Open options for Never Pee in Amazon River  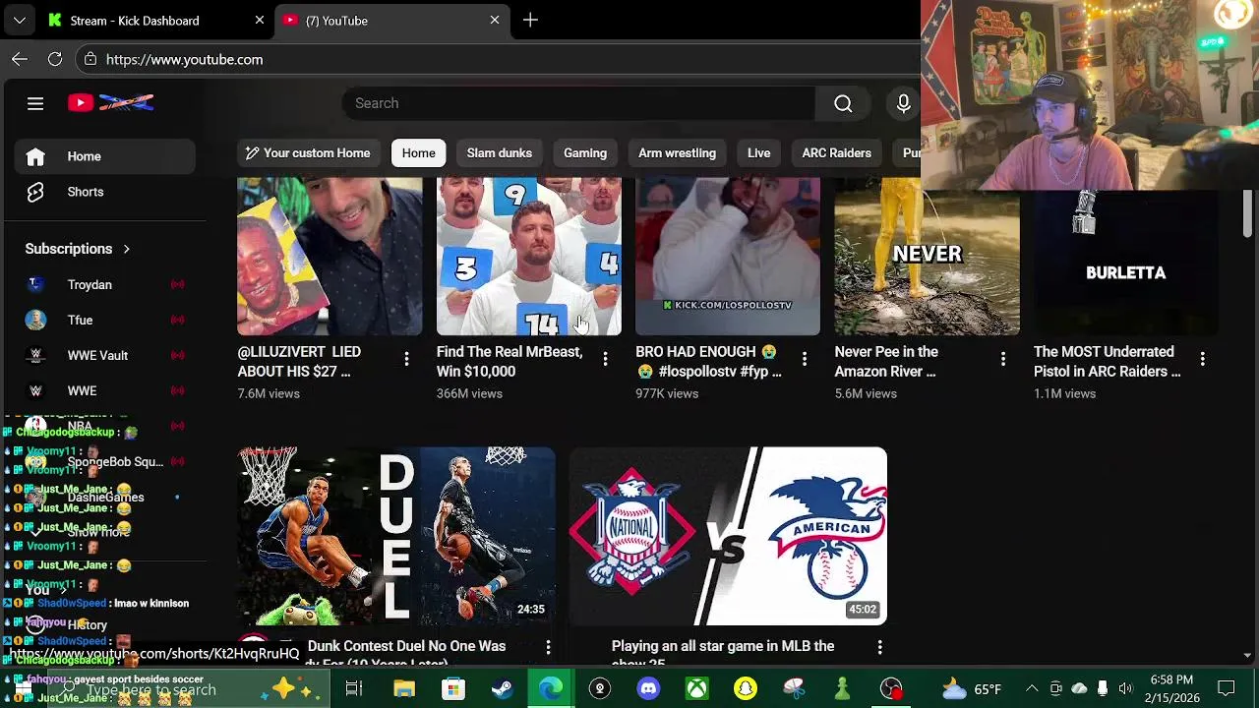tap(1003, 360)
